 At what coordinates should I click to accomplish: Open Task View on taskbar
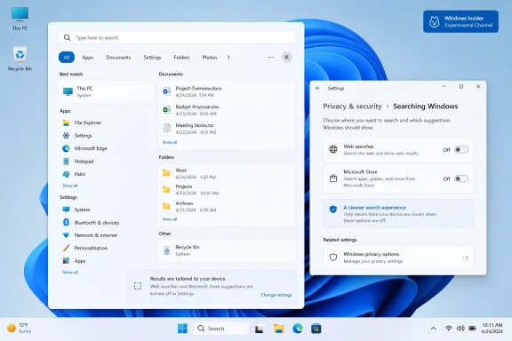tap(260, 329)
